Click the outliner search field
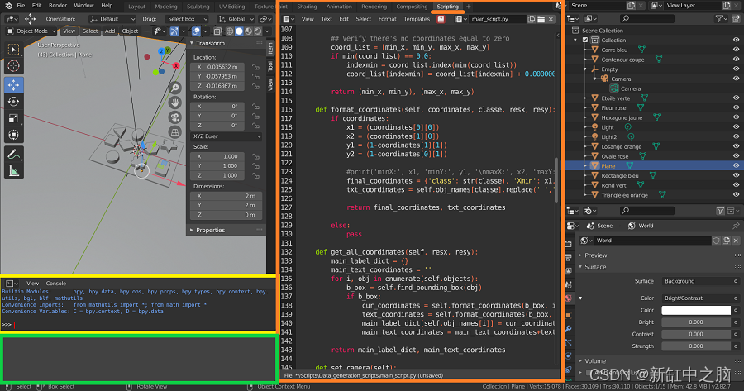The width and height of the screenshot is (744, 391). coord(647,18)
